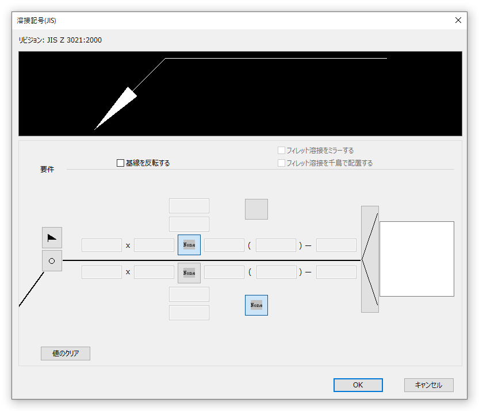
Task: Click the topmost field above upper None symbol
Action: 189,206
